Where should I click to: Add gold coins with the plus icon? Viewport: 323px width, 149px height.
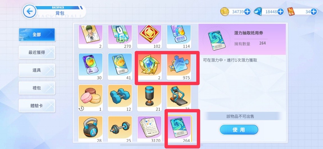tap(247, 12)
